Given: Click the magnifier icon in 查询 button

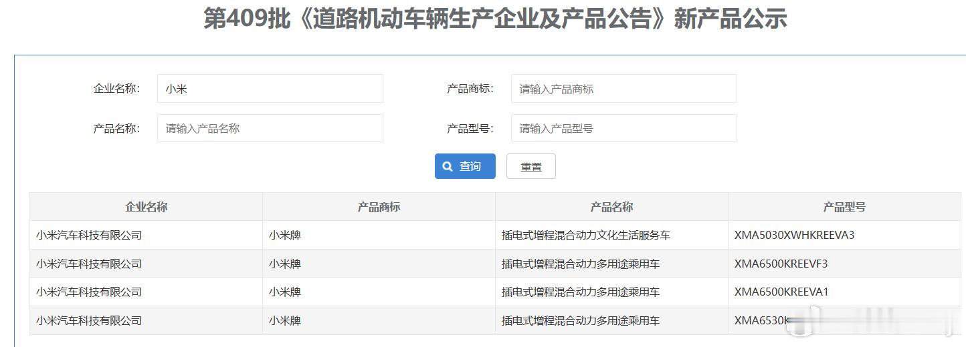Looking at the screenshot, I should click(448, 166).
